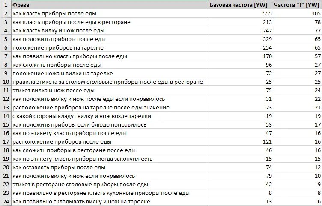Select the base frequency value 46
Viewport: 322px width, 206px height.
269,150
